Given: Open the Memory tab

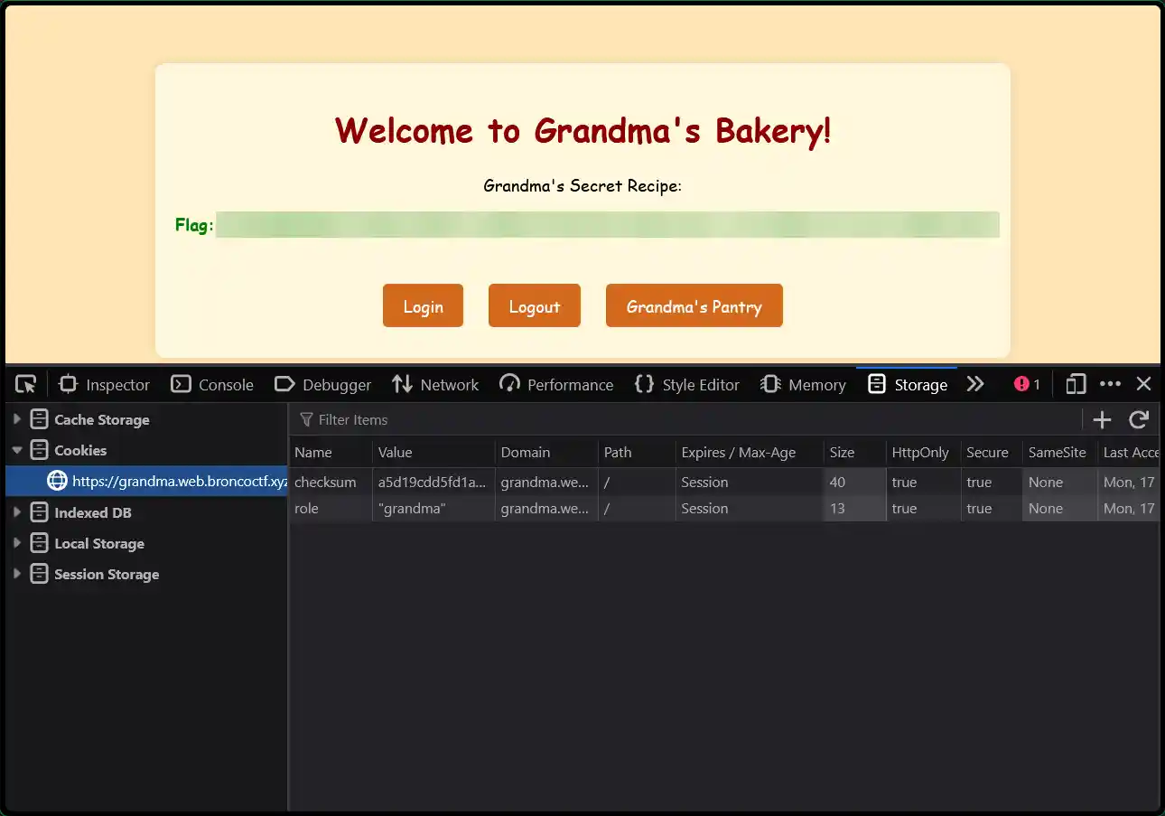Looking at the screenshot, I should (803, 384).
